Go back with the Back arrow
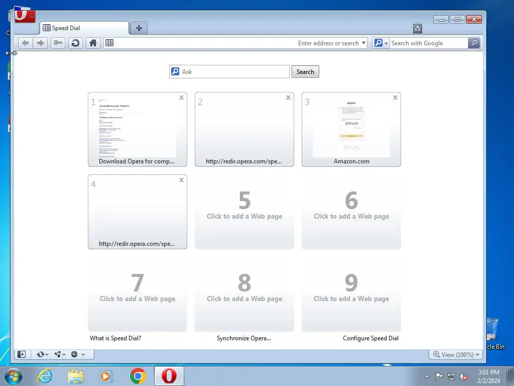The image size is (514, 386). point(26,43)
